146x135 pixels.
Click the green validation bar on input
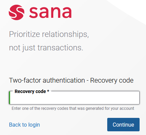point(9,98)
